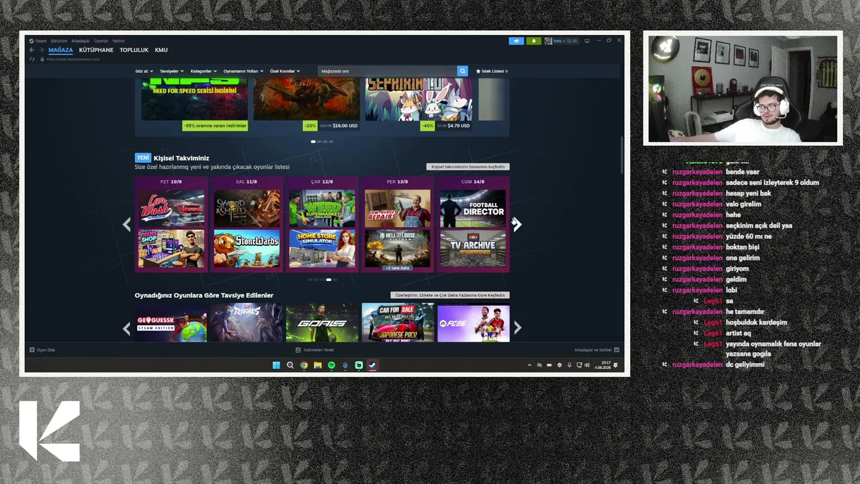Show previous page of Kişisel Takviminiz
This screenshot has height=484, width=860.
pos(126,225)
